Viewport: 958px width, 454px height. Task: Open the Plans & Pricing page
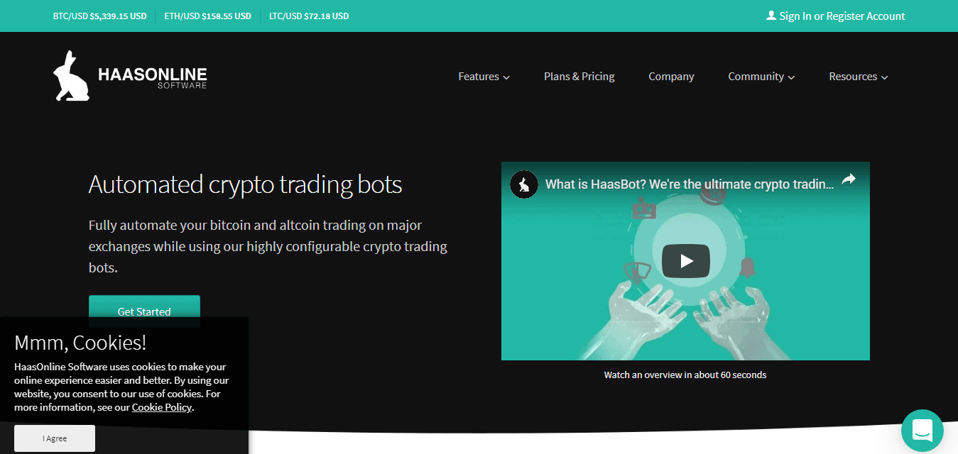pyautogui.click(x=579, y=77)
